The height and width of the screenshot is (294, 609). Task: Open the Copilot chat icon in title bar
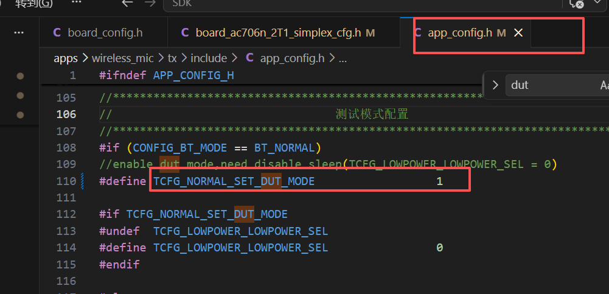pyautogui.click(x=576, y=4)
